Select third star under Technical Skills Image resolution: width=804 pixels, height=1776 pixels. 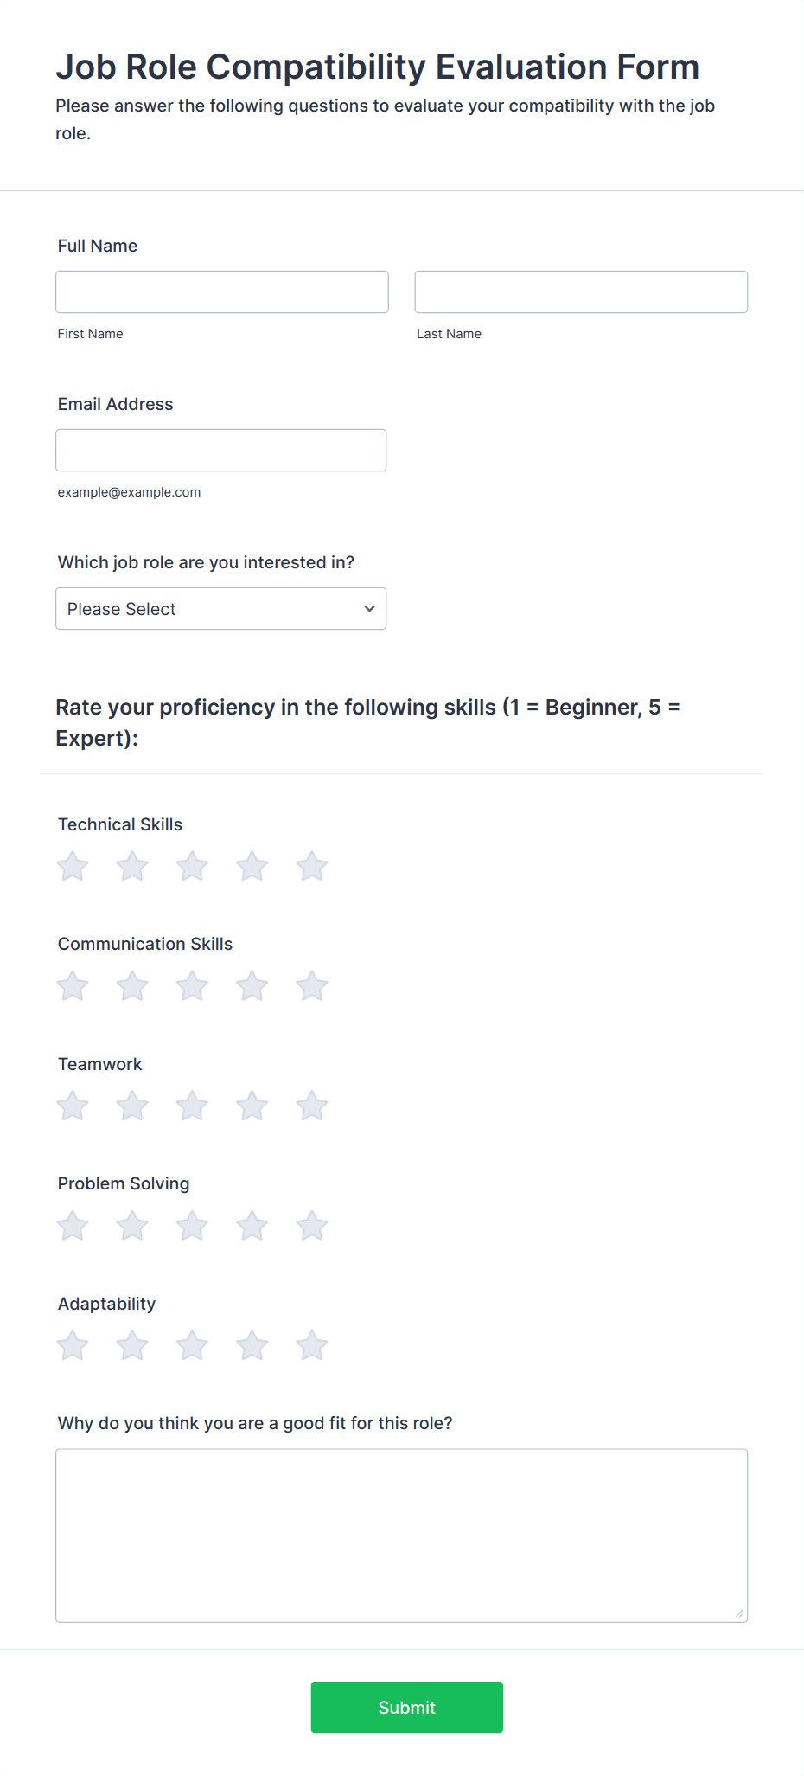(192, 866)
